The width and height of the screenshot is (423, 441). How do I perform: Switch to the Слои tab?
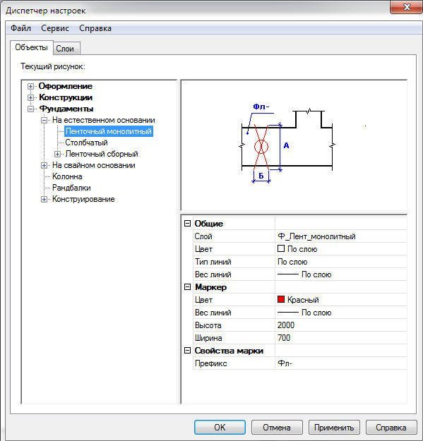pos(65,49)
